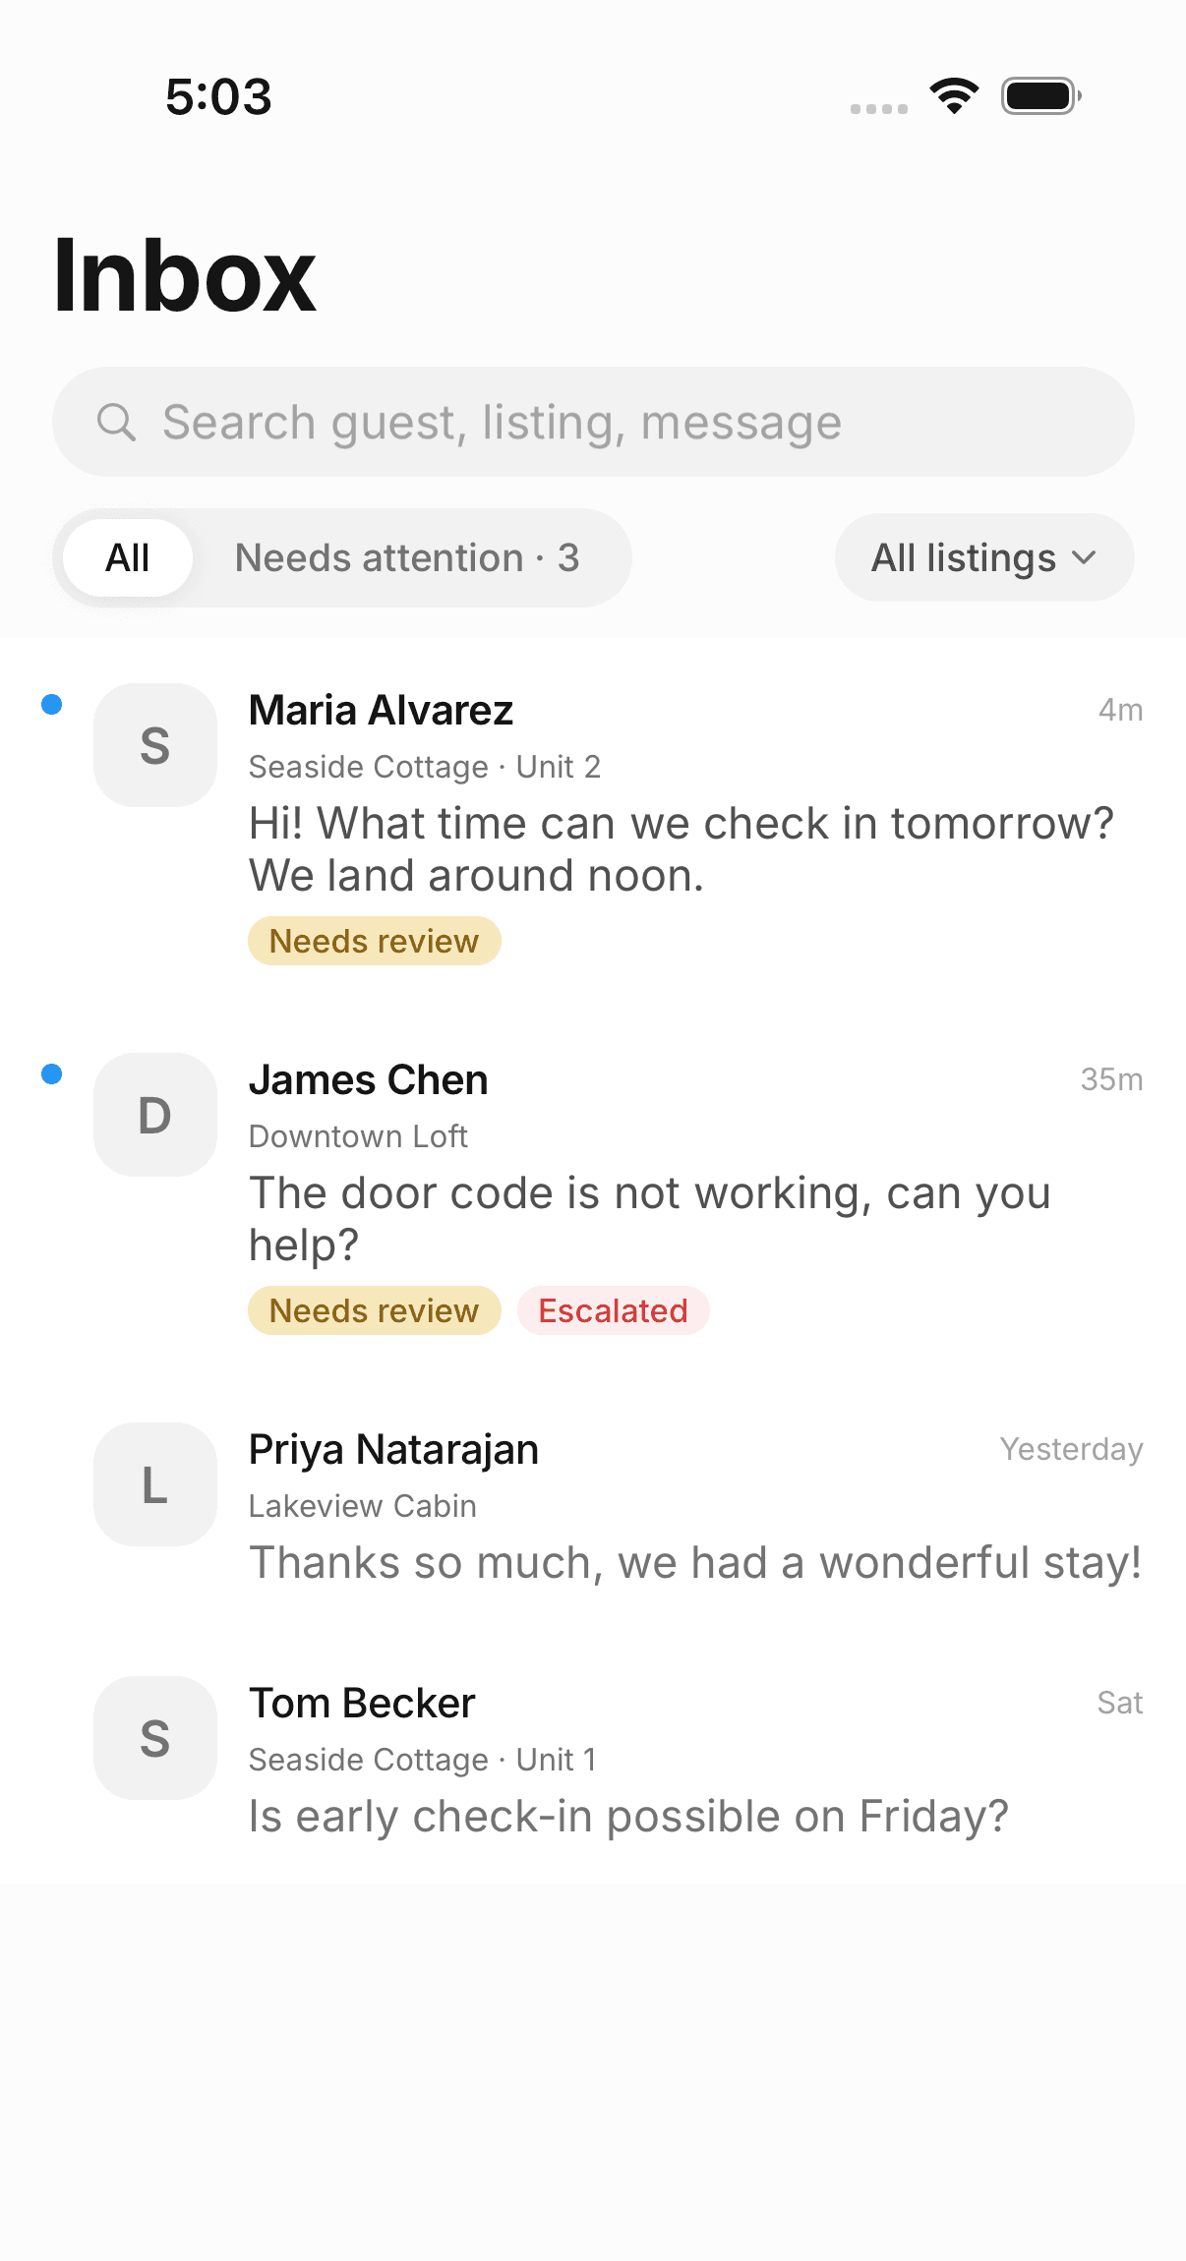The image size is (1186, 2261).
Task: Open conversation with James Chen
Action: 593,1193
